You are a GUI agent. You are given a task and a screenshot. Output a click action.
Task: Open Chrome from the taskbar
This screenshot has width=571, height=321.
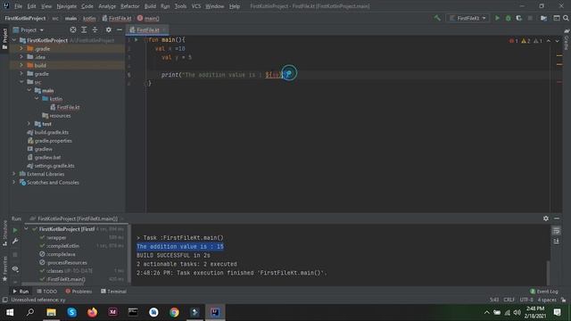click(174, 312)
